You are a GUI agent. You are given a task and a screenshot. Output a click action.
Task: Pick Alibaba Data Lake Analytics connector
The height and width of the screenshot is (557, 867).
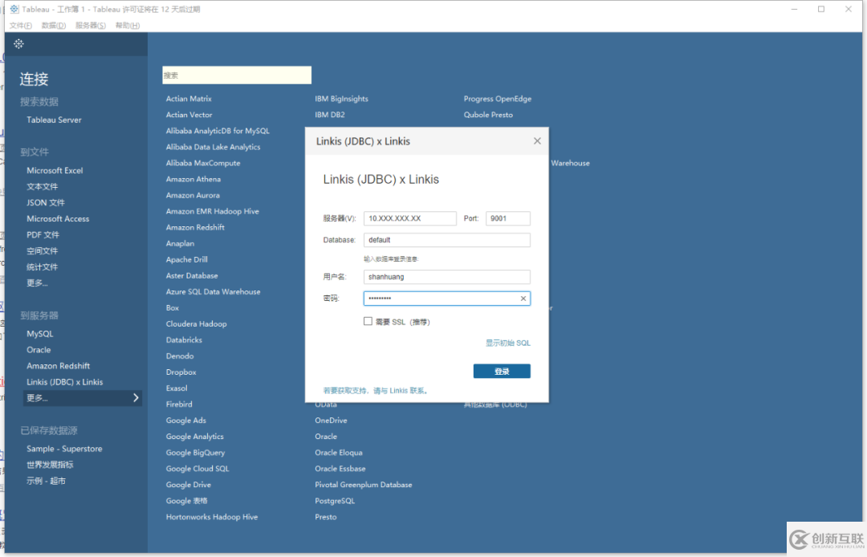(213, 147)
